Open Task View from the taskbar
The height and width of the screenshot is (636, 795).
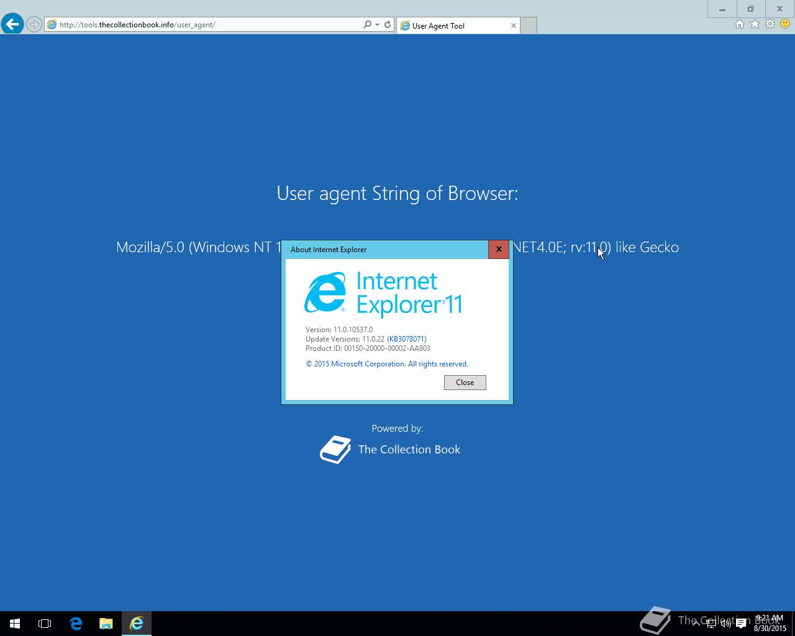[x=45, y=624]
